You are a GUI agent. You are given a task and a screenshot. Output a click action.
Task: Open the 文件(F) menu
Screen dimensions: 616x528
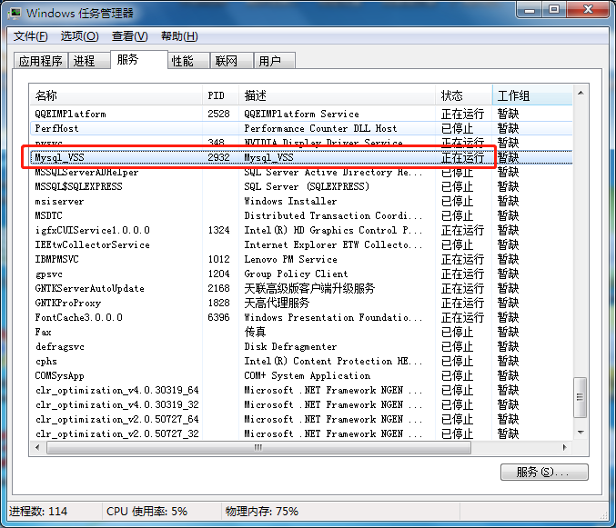pos(30,36)
